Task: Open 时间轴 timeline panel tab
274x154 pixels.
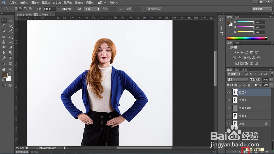Action: click(x=34, y=152)
